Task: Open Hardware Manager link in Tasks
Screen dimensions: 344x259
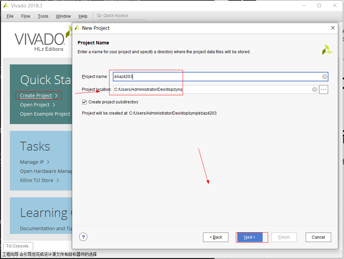Action: pyautogui.click(x=46, y=171)
